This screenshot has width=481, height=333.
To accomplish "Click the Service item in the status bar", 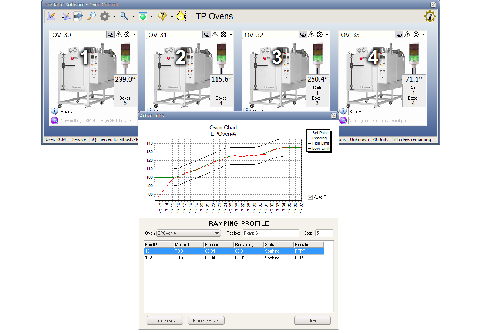I will [x=79, y=139].
